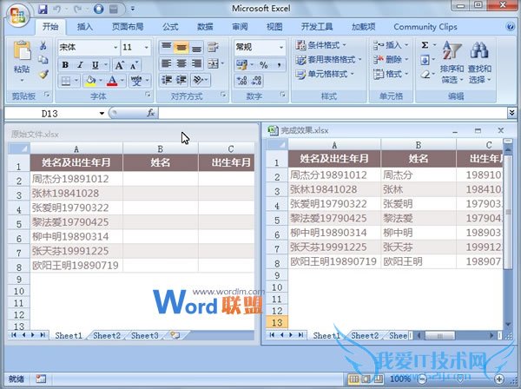Switch to 审阅 ribbon tab
Viewport: 521px width, 389px height.
click(x=240, y=27)
